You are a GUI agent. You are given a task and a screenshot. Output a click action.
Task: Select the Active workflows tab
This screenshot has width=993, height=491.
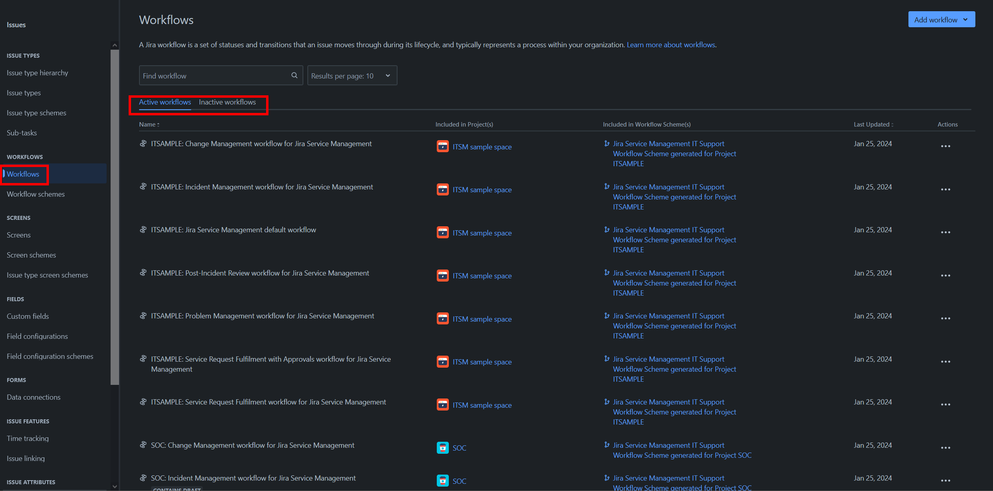click(x=165, y=102)
